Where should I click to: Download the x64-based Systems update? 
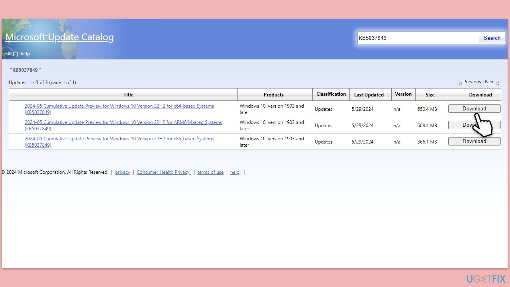[474, 109]
